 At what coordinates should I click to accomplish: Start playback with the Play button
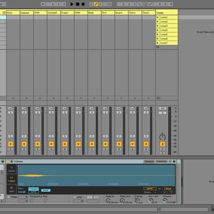pos(72,4)
